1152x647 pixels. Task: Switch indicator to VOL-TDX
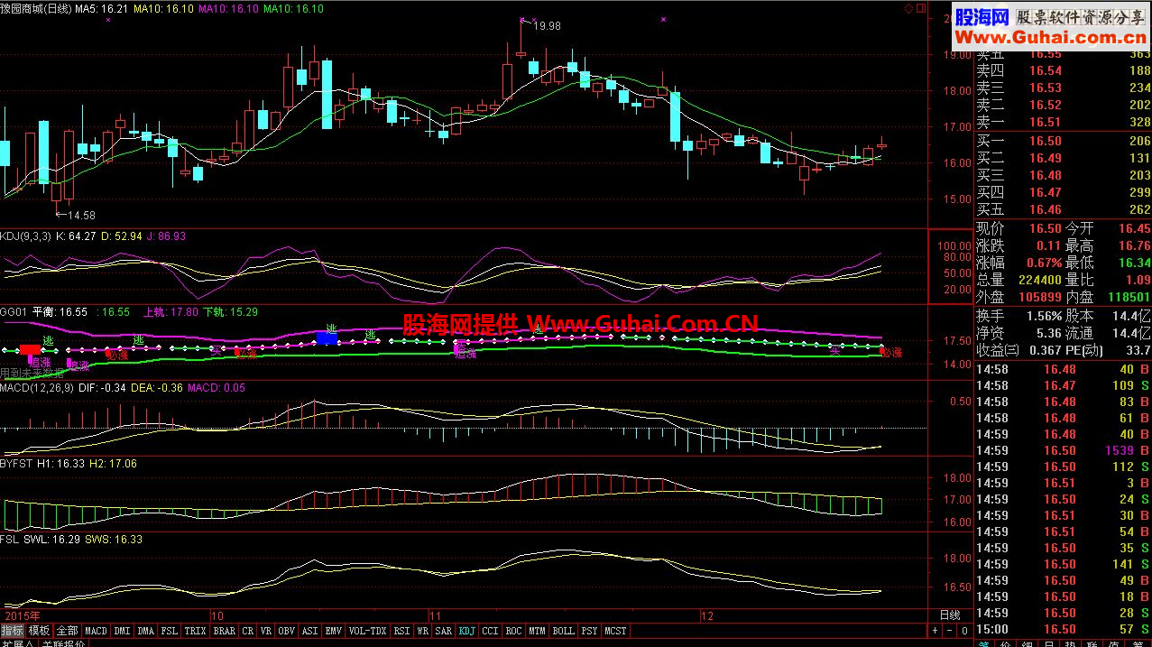tap(368, 631)
